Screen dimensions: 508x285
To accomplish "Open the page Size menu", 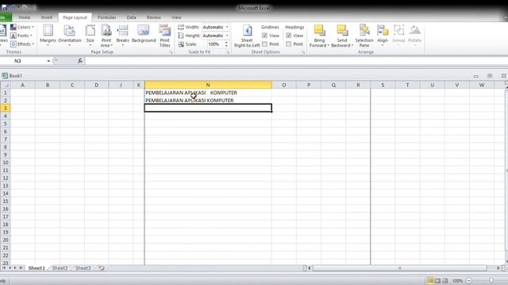I will (90, 36).
